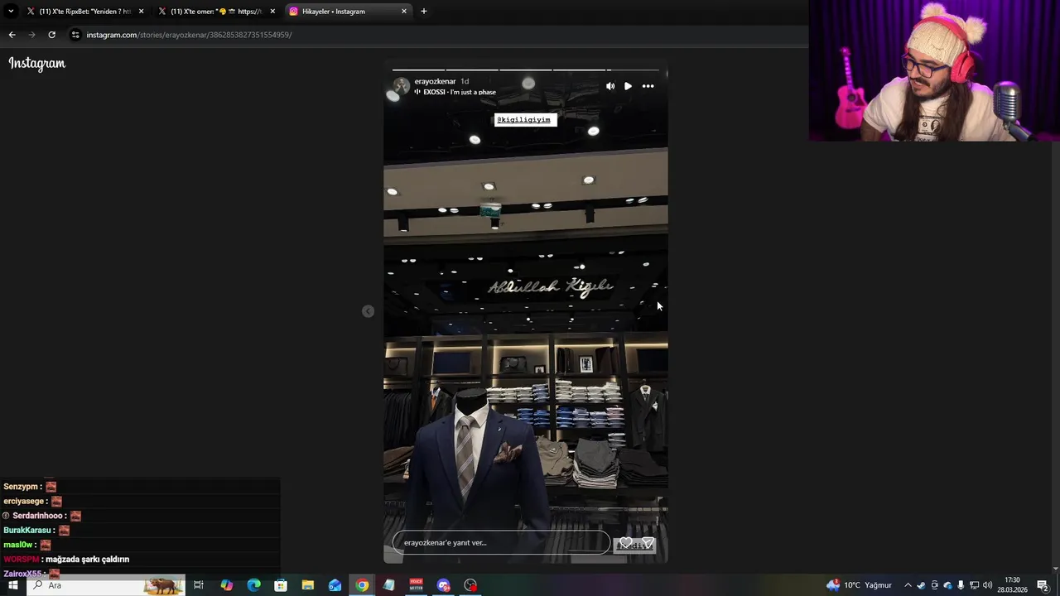
Task: Open the notification center icon
Action: [1043, 585]
